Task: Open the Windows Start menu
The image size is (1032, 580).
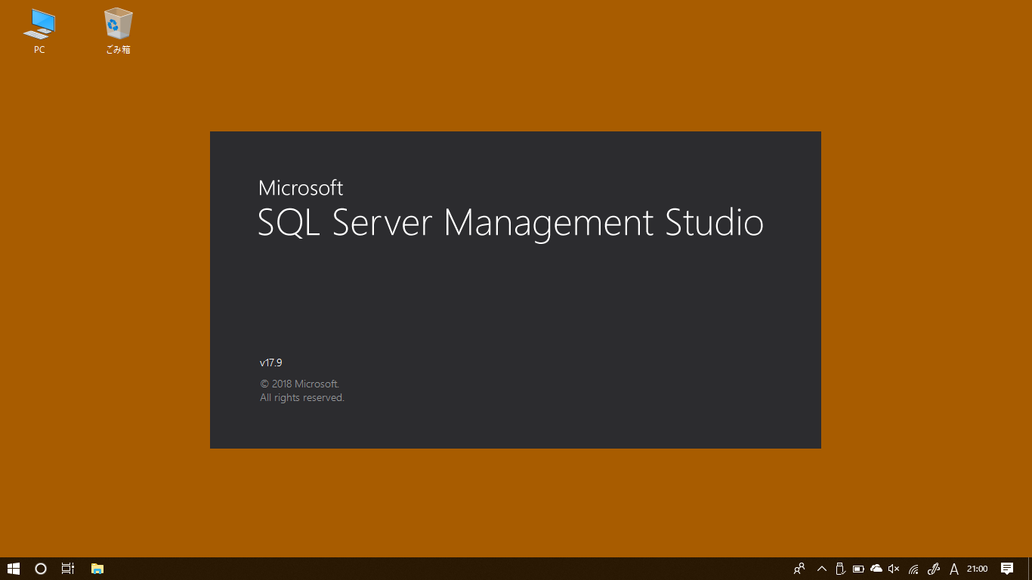Action: click(14, 569)
